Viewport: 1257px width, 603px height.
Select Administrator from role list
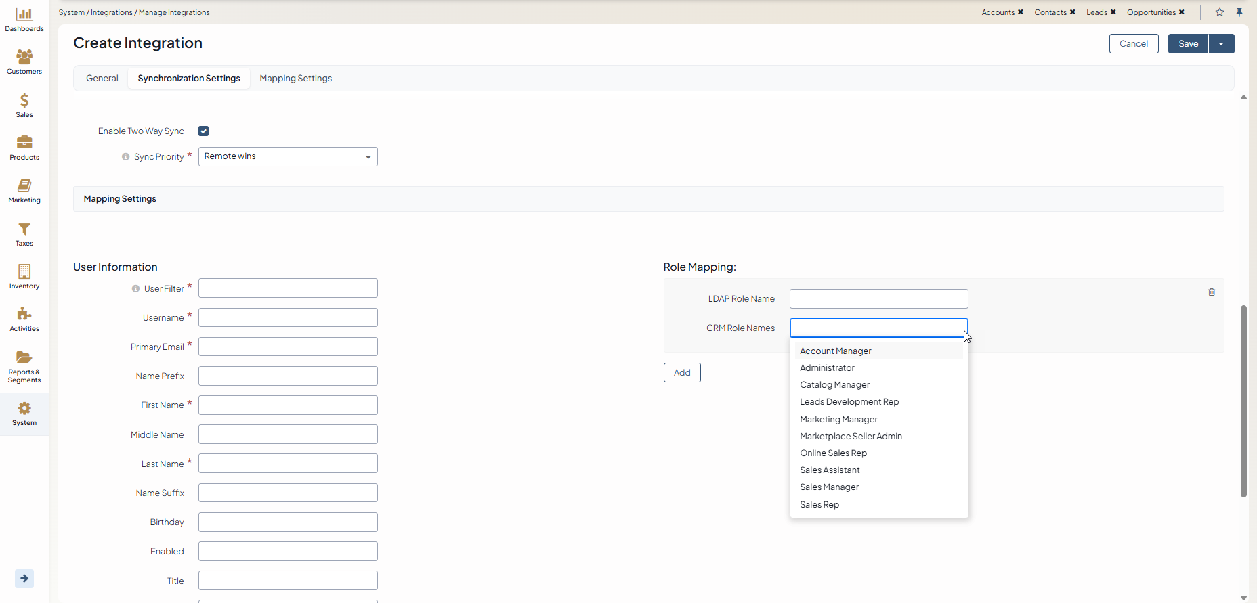point(827,368)
